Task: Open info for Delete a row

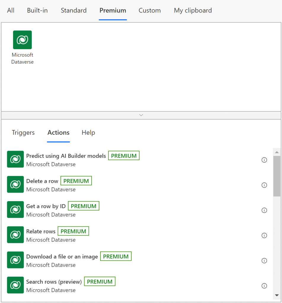Action: 264,185
